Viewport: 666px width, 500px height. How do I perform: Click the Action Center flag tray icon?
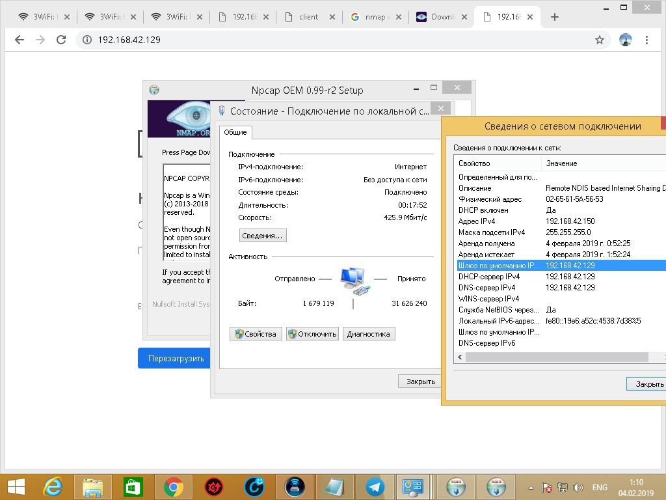click(546, 487)
